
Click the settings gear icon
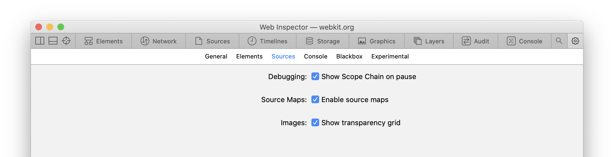point(575,41)
